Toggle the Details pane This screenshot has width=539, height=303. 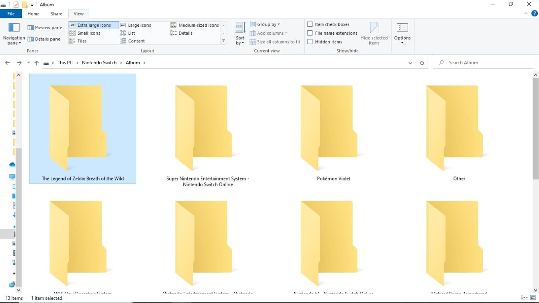coord(44,39)
